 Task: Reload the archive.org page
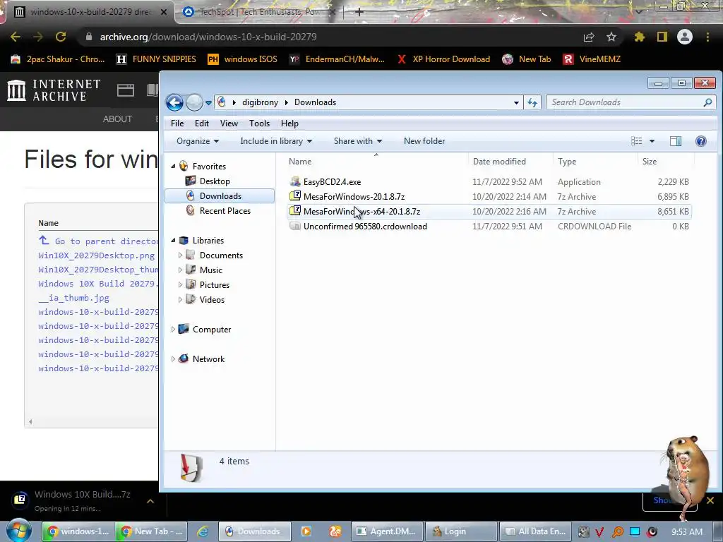61,37
